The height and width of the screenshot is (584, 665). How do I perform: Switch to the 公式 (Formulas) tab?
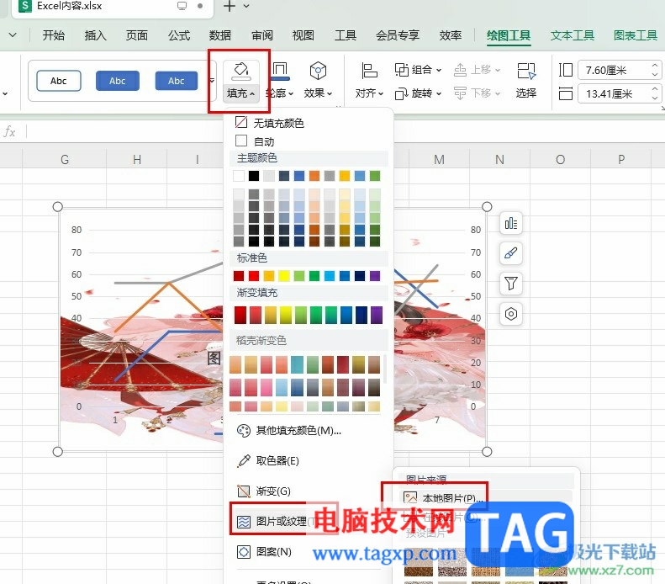point(178,35)
